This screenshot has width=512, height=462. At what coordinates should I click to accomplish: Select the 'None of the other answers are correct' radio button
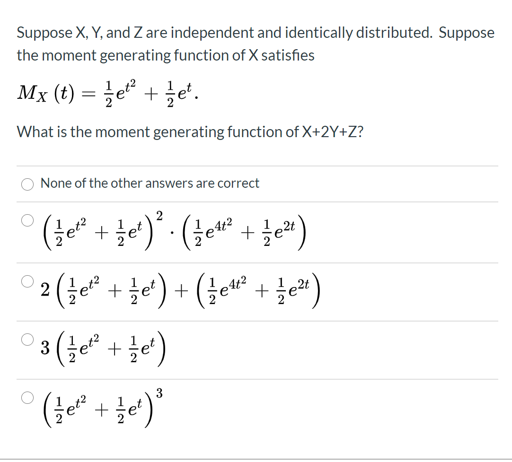click(x=27, y=184)
